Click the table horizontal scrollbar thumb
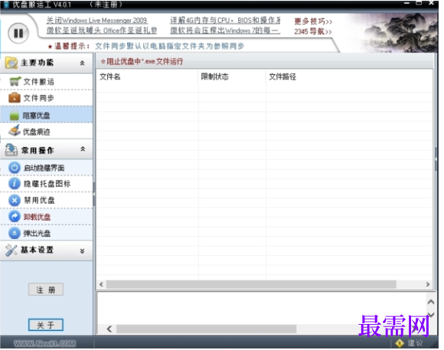This screenshot has height=350, width=444. [x=251, y=284]
